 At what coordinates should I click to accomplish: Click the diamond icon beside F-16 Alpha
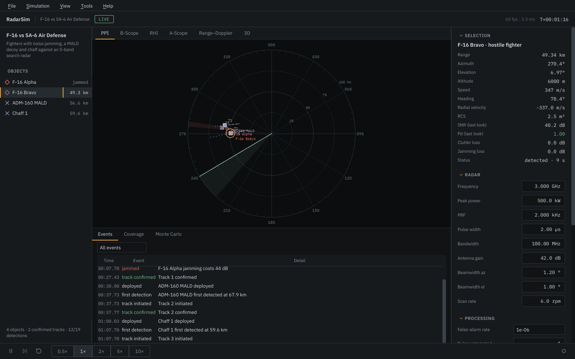tap(7, 82)
